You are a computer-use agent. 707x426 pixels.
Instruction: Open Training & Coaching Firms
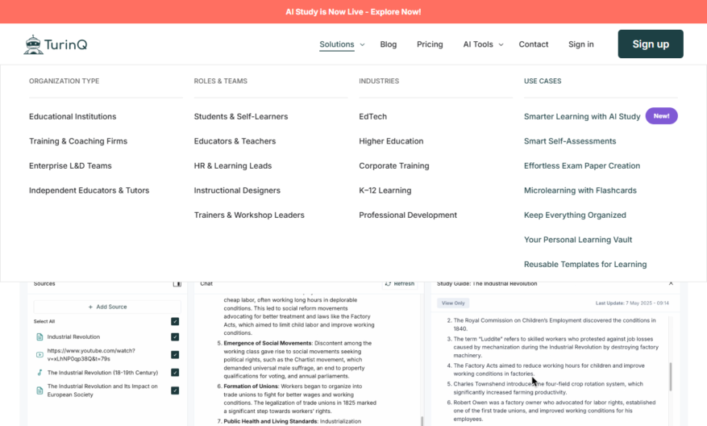78,141
